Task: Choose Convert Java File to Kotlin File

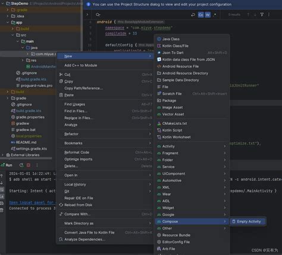Action: tap(105, 232)
